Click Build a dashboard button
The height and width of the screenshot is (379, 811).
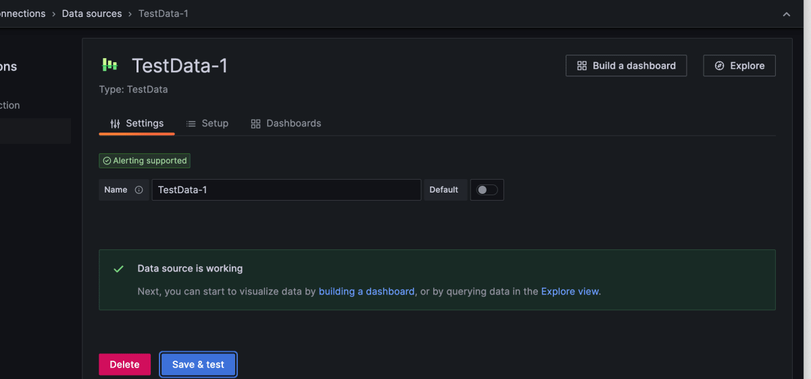pyautogui.click(x=626, y=66)
